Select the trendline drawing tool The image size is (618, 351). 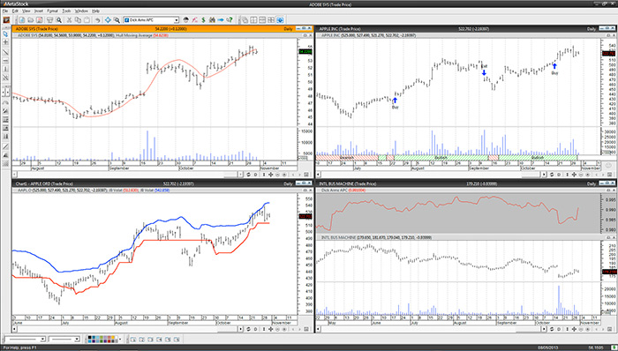[5, 52]
